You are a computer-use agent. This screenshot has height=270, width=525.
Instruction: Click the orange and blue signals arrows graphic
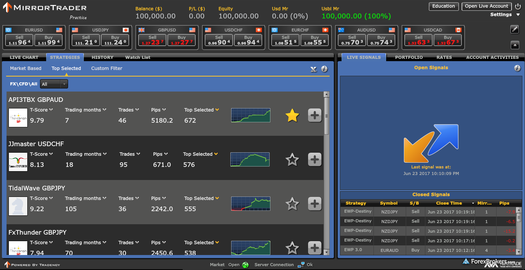431,143
